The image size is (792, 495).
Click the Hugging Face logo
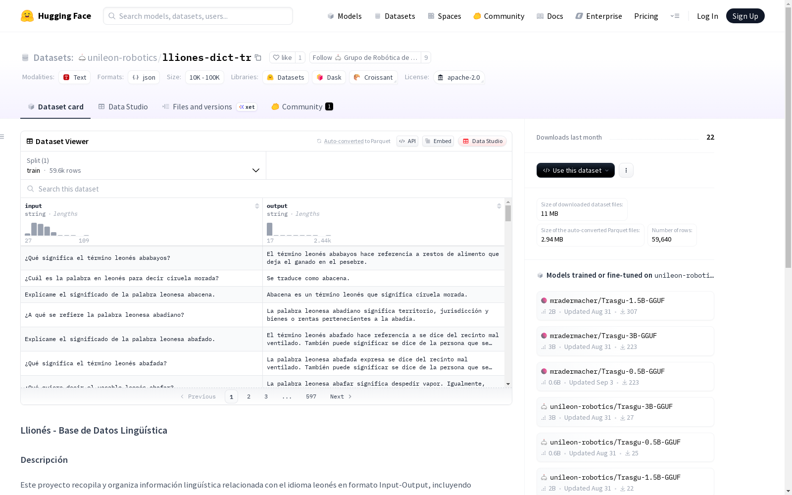[56, 16]
